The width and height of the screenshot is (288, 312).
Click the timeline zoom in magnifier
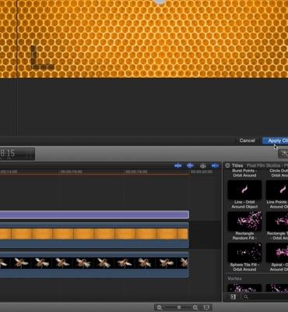point(195,307)
